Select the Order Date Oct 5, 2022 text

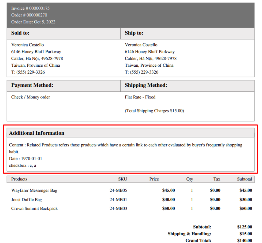click(x=33, y=22)
